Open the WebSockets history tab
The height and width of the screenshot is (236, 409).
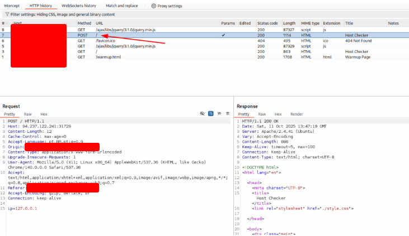click(x=78, y=6)
